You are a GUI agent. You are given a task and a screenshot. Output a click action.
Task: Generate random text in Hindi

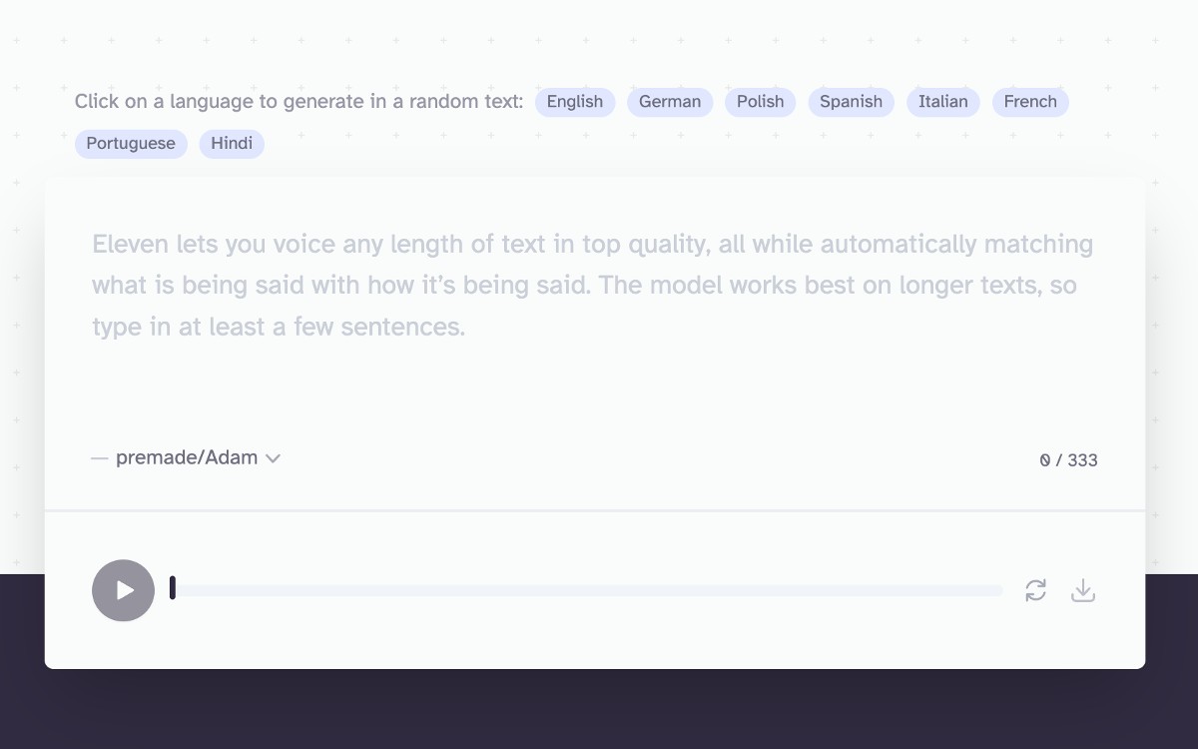(232, 144)
